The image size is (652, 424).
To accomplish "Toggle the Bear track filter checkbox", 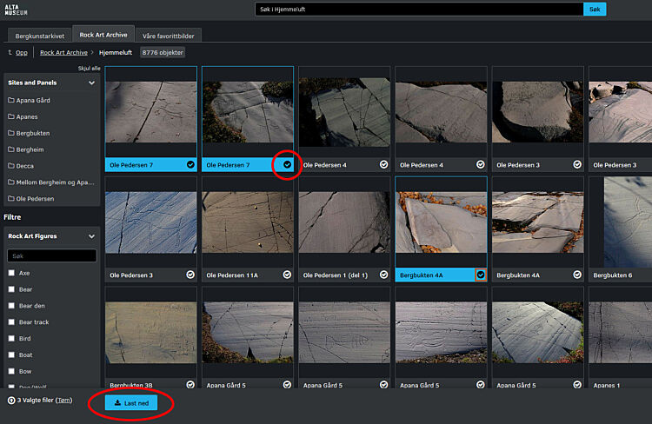I will 11,322.
